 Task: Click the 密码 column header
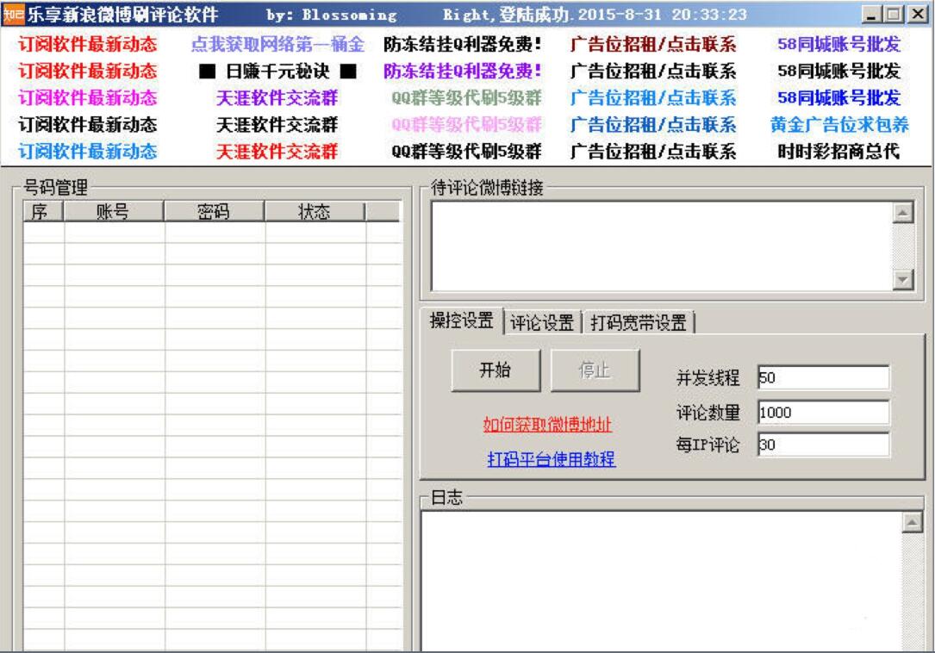click(215, 213)
